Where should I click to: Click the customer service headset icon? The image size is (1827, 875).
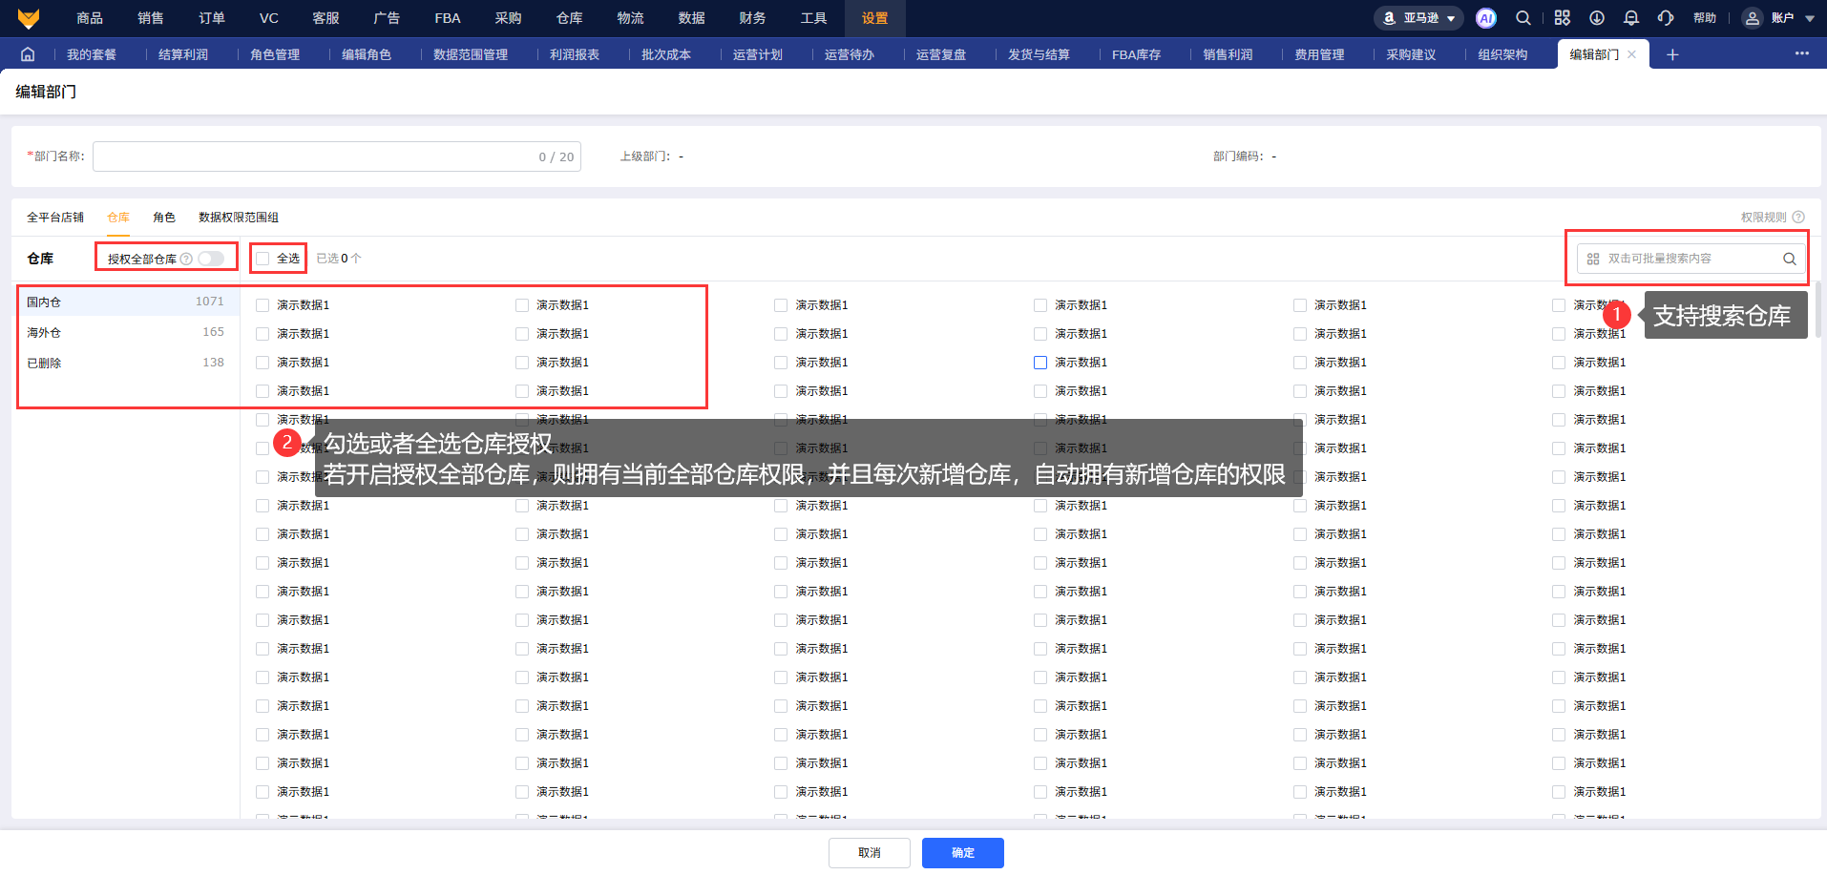coord(1666,18)
